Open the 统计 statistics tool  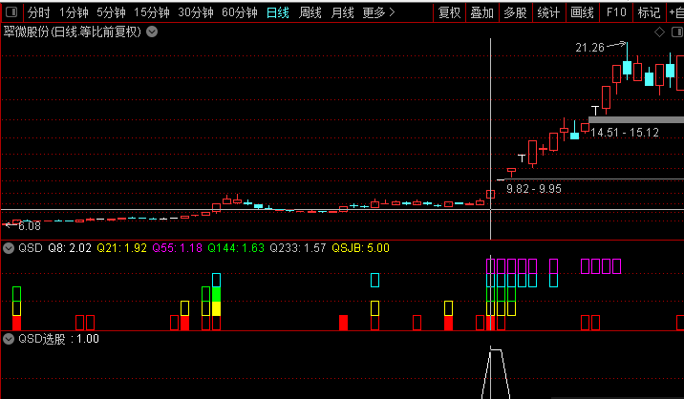point(548,12)
